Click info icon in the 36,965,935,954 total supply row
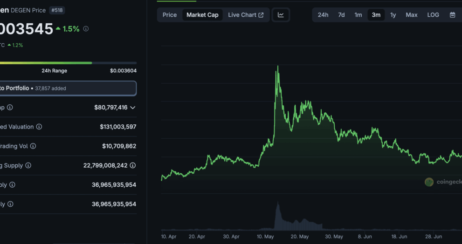The image size is (462, 244). [12, 185]
